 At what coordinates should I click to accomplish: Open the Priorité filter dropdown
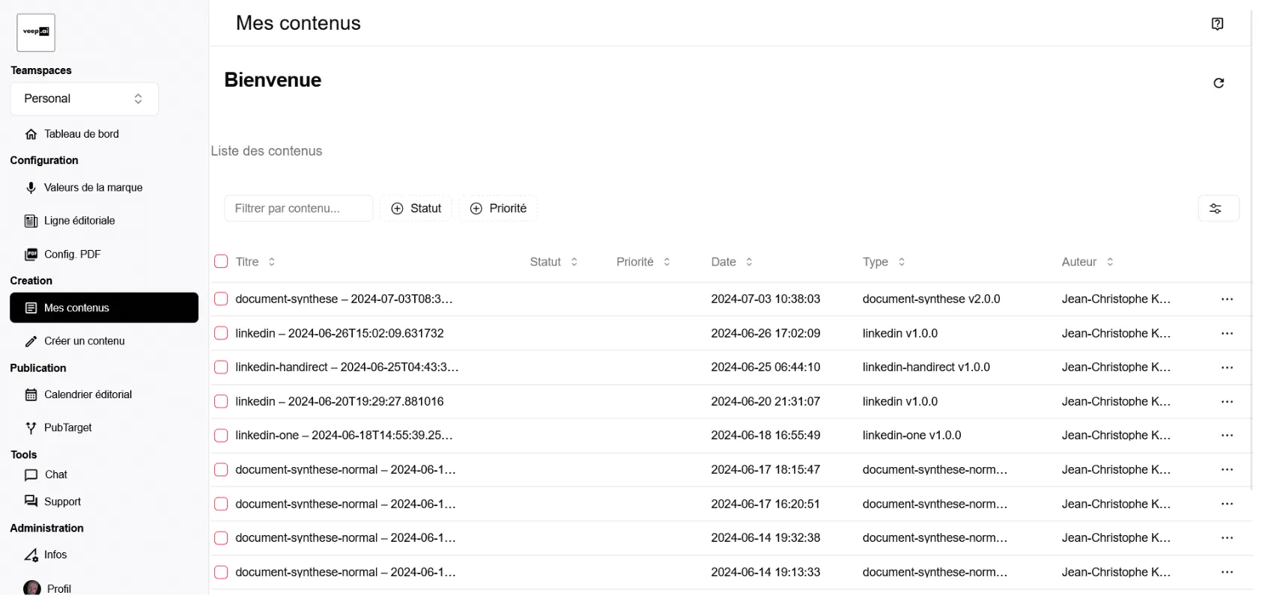[498, 209]
